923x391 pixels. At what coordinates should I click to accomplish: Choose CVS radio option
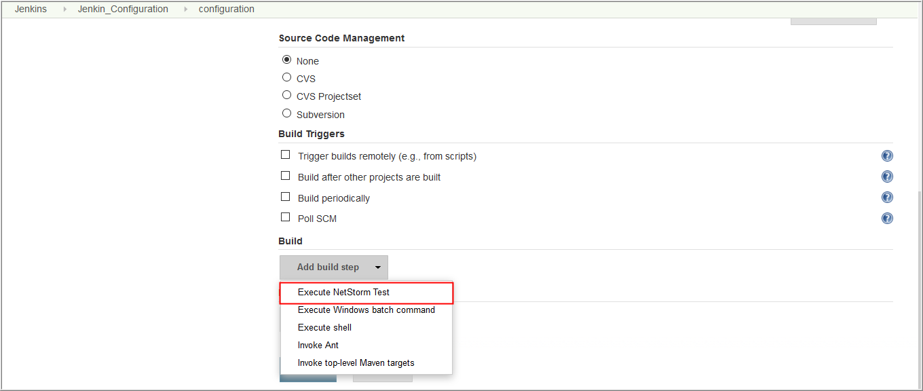pos(286,77)
